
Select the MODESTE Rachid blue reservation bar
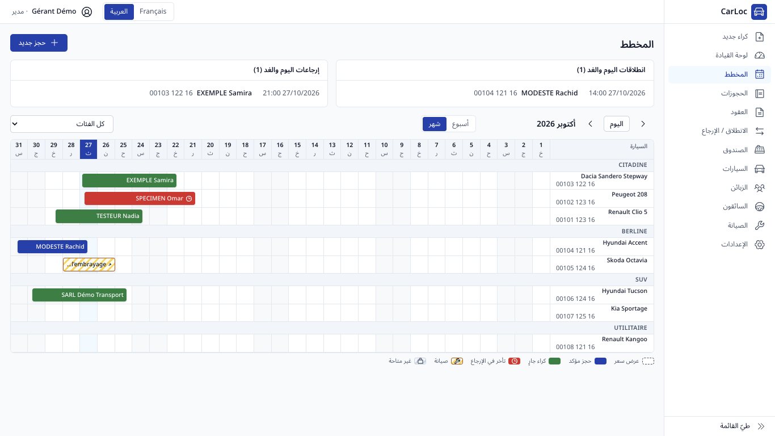52,247
